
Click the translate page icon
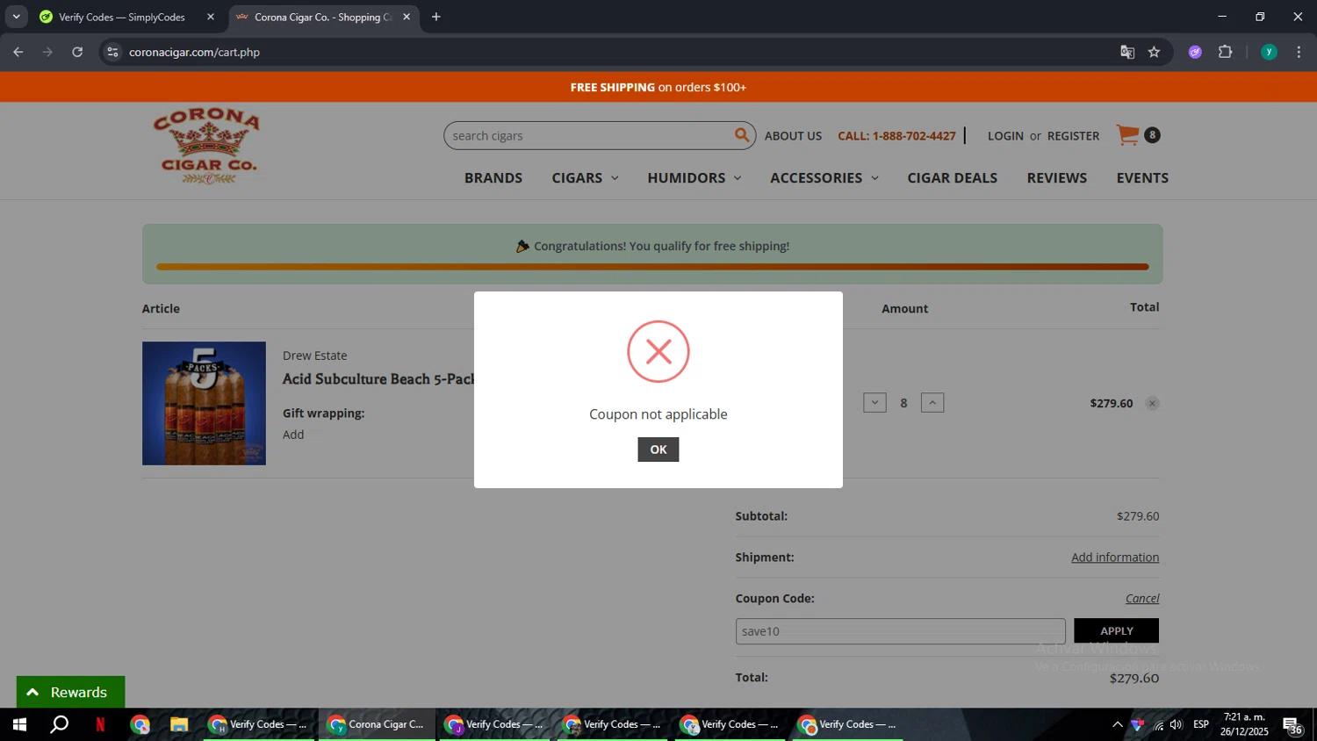click(1127, 52)
